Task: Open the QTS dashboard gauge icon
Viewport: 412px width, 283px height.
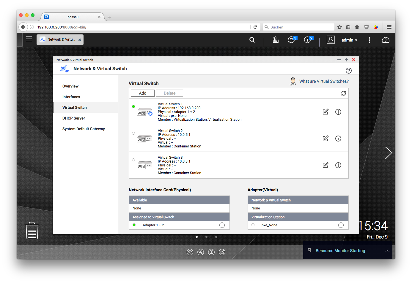Action: click(x=385, y=40)
